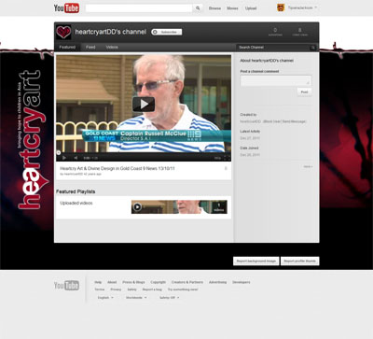Open the Safety: Off dropdown in the footer
Screen dimensions: 373x339
[x=170, y=298]
